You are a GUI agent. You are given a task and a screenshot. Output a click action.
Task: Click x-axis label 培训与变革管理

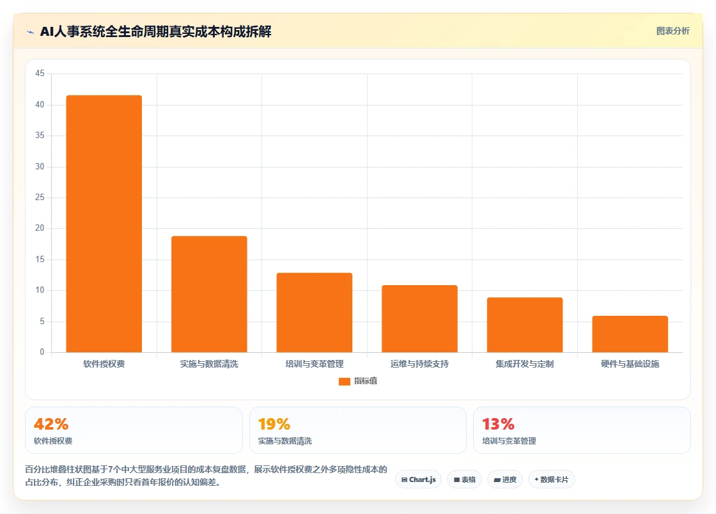314,364
